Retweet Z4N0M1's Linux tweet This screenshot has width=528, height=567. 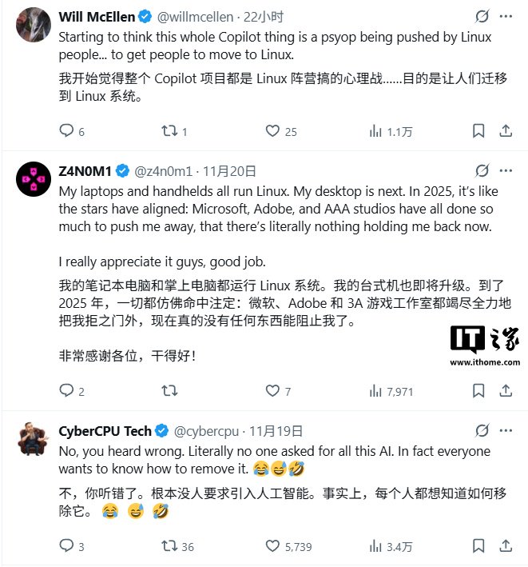(169, 390)
